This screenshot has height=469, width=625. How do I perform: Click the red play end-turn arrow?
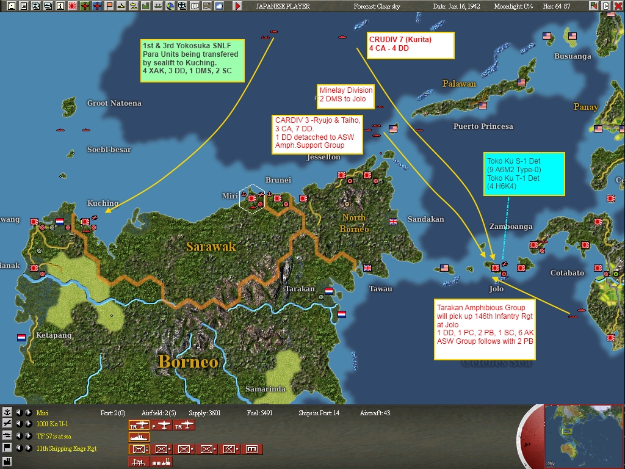pos(237,6)
